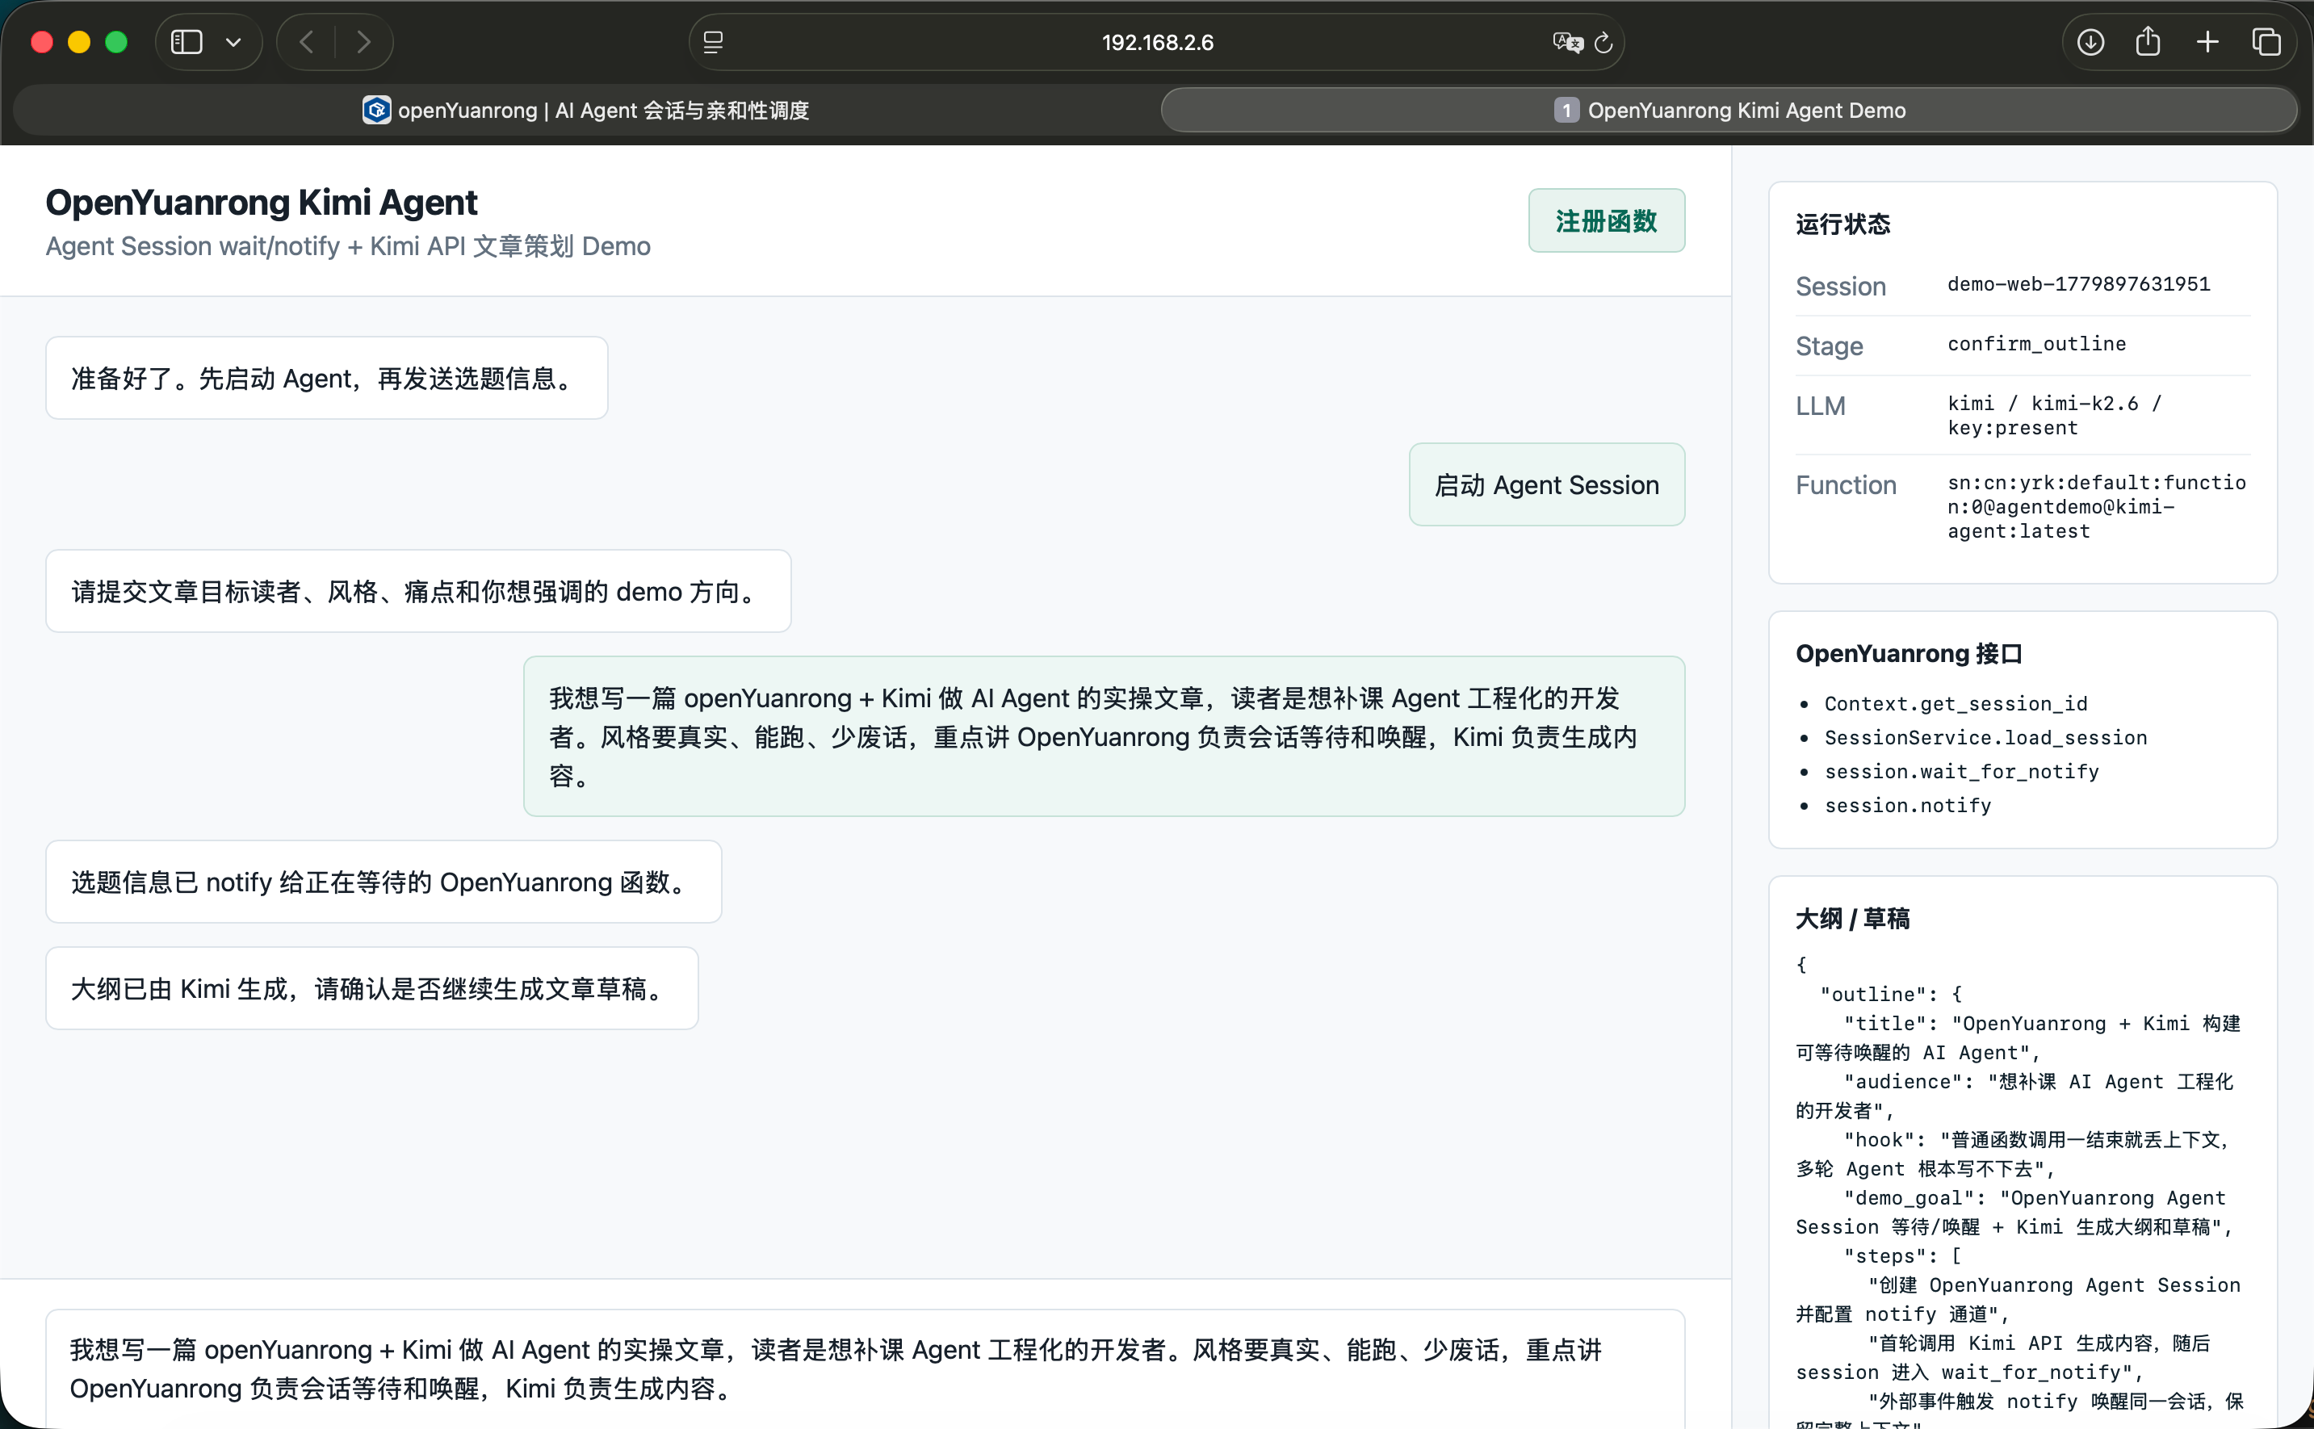Click the LLM label
Screen dimensions: 2314x1429
1821,405
